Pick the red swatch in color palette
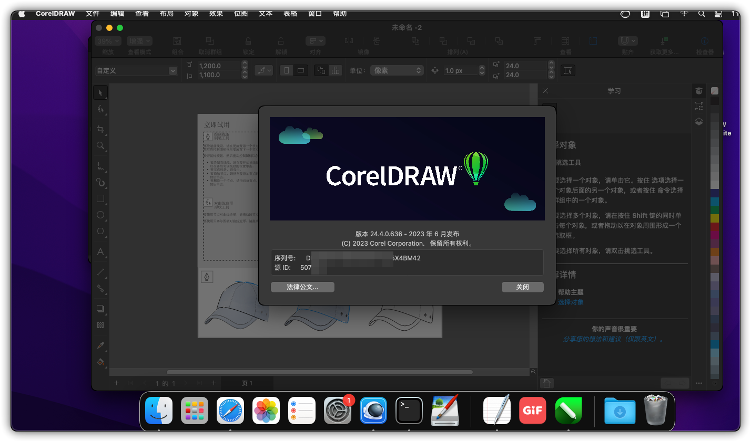This screenshot has height=442, width=751. click(x=715, y=227)
